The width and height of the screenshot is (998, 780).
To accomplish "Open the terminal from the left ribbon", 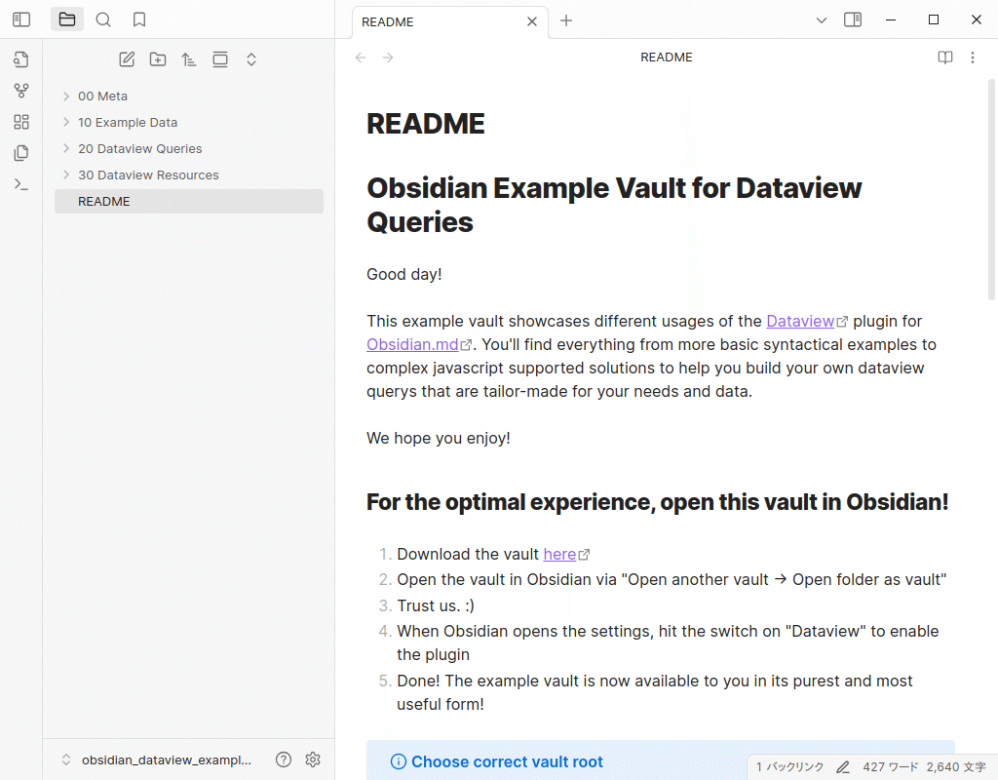I will coord(20,183).
